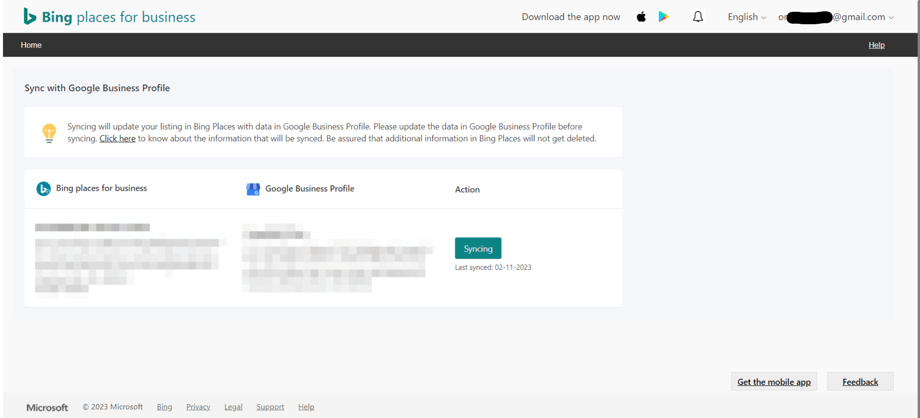
Task: Open the Bing footer link
Action: coord(164,407)
